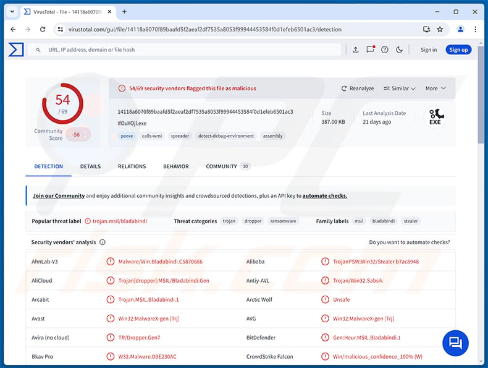The width and height of the screenshot is (488, 368).
Task: Click the trojan.msil/bladabindi threat label
Action: [x=120, y=221]
